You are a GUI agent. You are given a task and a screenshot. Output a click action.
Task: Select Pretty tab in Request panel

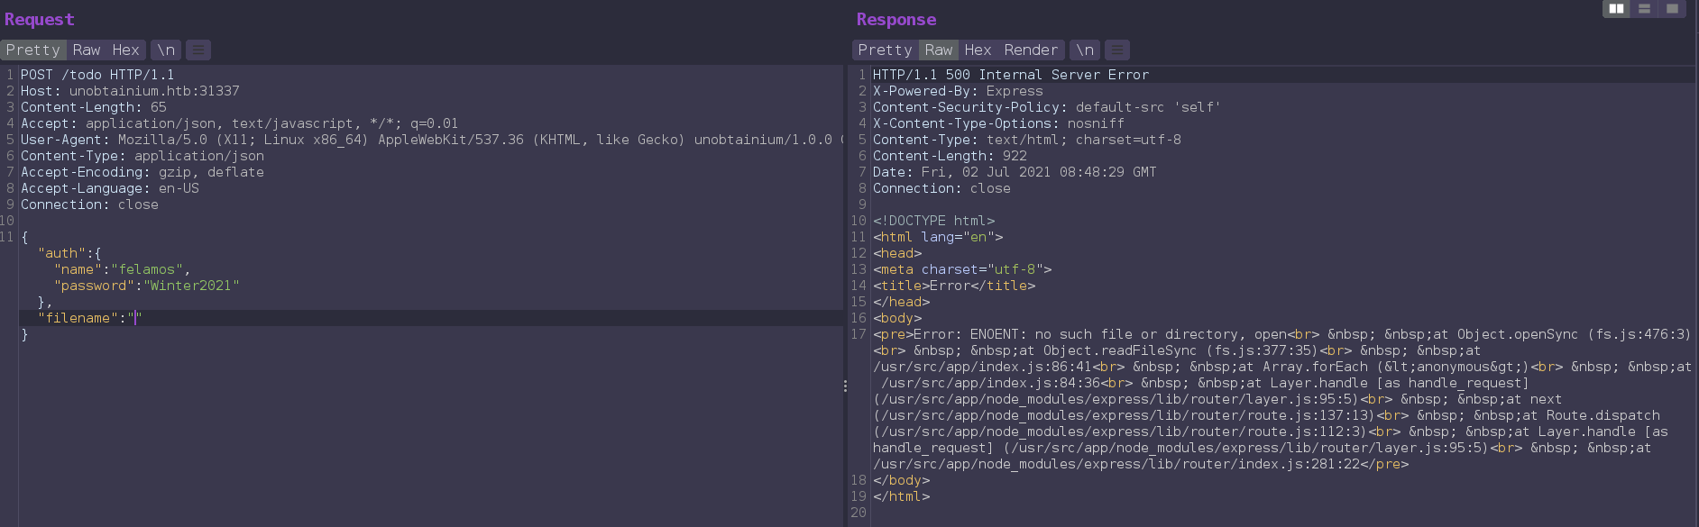(33, 50)
